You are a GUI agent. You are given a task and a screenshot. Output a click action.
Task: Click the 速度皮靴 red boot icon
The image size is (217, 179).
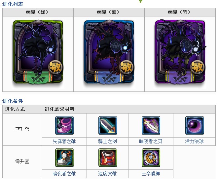coord(108,158)
